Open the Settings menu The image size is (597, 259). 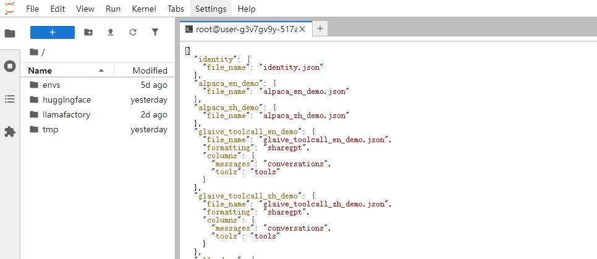(210, 9)
